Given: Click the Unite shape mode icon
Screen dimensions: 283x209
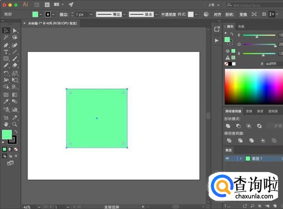Looking at the screenshot, I should (228, 126).
